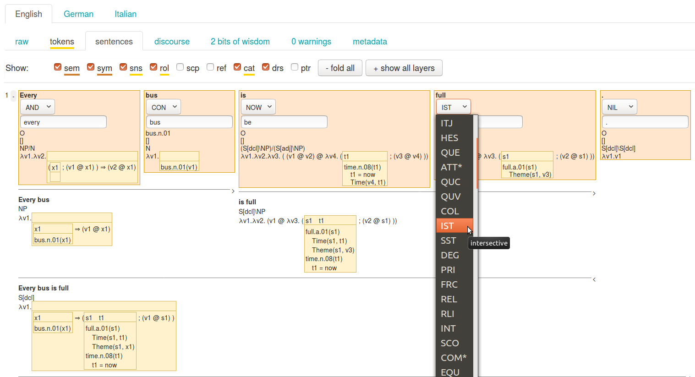The width and height of the screenshot is (695, 377).
Task: Close the IST semantic tag dropdown for 'full'
Action: [x=454, y=107]
